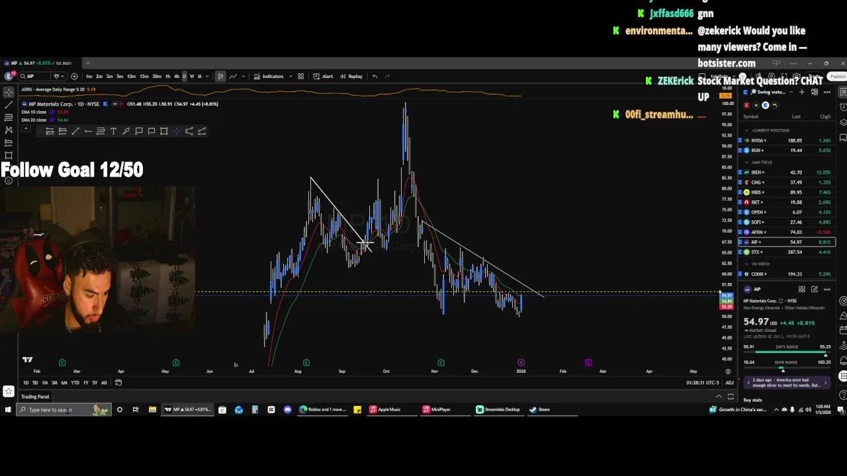Open the Fibonacci tools in left sidebar
Screen dimensions: 847x476
pos(9,117)
